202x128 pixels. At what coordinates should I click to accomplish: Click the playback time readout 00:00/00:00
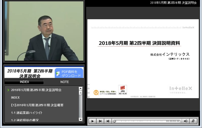173,121
